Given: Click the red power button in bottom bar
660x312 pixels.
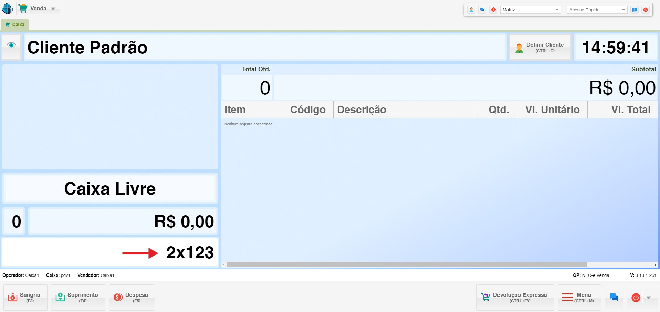Looking at the screenshot, I should 636,298.
